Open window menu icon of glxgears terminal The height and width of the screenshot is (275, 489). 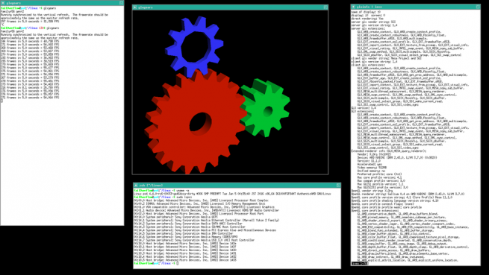pyautogui.click(x=3, y=3)
